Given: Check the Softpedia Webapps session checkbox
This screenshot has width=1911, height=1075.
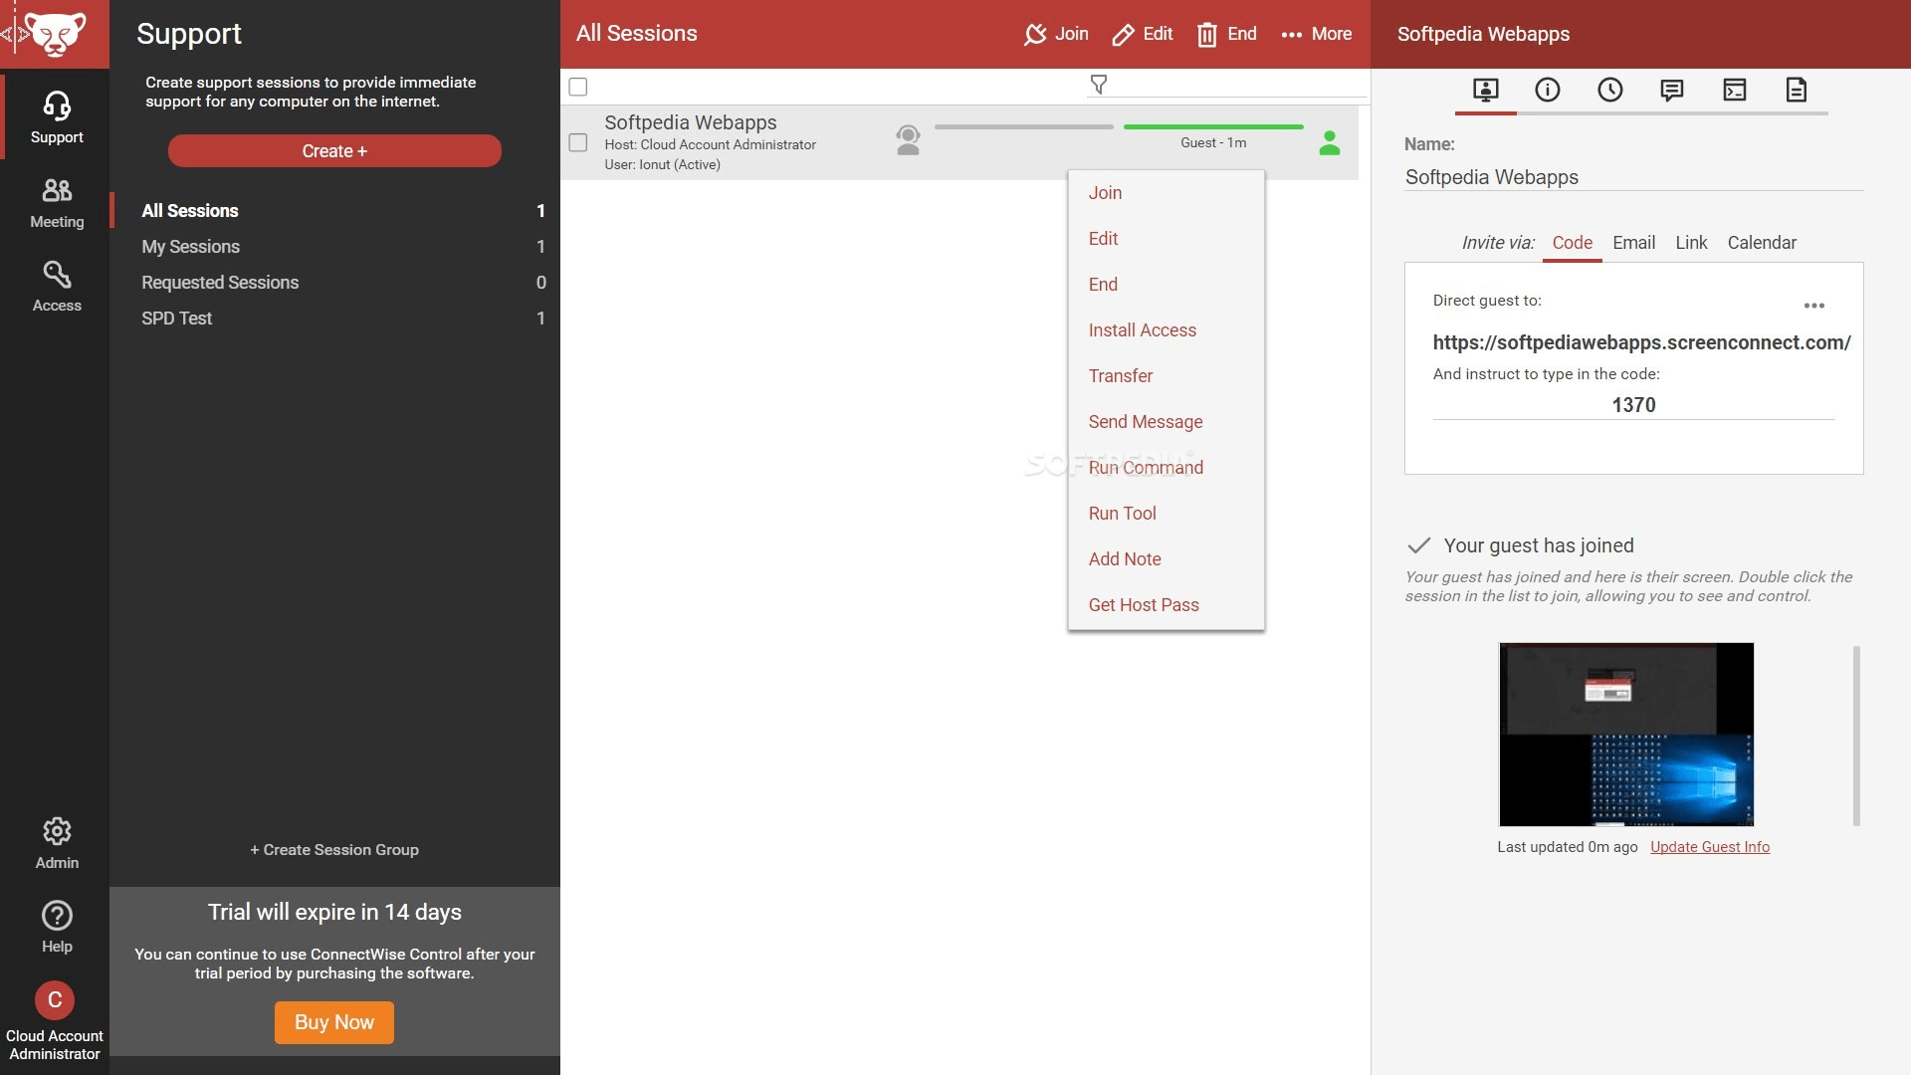Looking at the screenshot, I should coord(577,142).
